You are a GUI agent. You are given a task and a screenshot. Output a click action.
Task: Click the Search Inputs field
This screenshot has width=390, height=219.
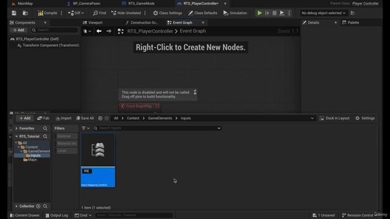(157, 128)
